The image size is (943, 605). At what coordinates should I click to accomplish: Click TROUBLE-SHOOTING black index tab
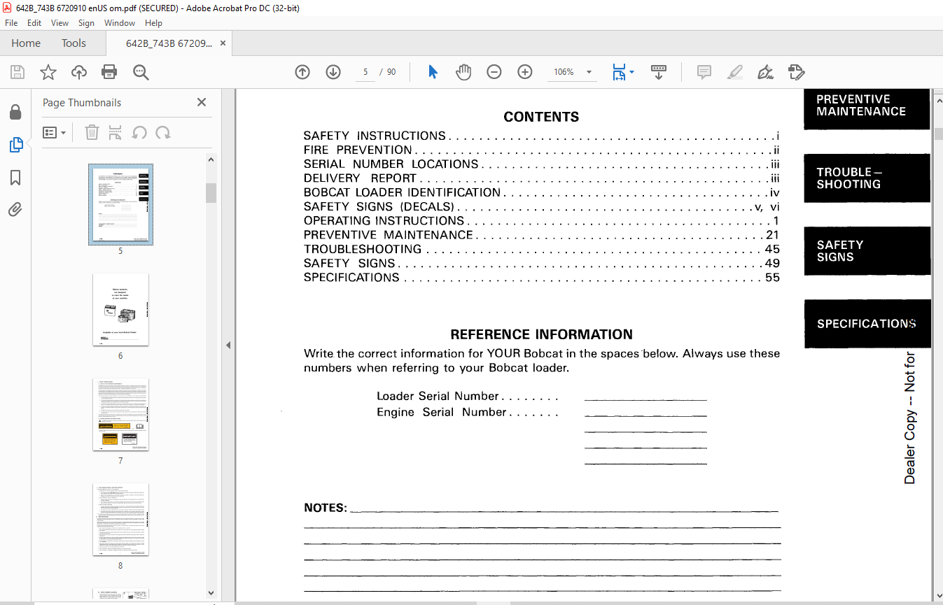pyautogui.click(x=867, y=178)
